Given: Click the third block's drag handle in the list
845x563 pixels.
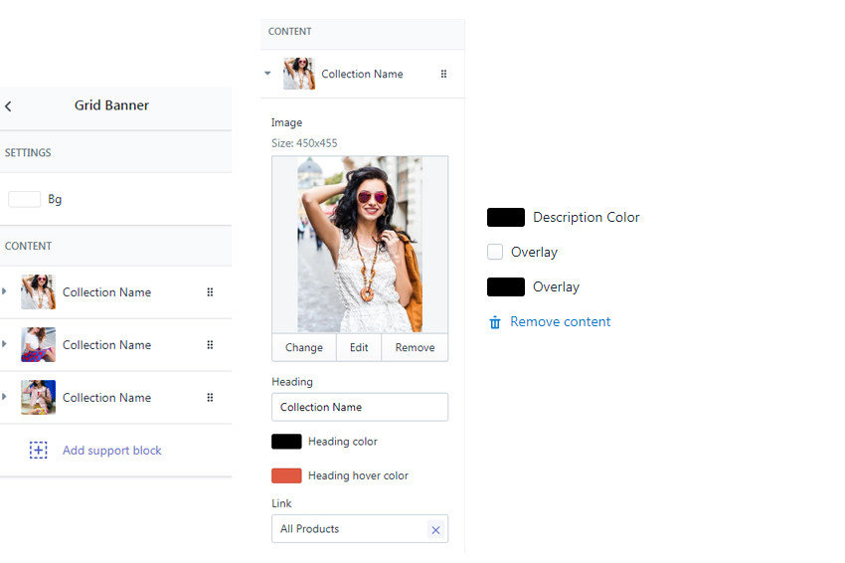Looking at the screenshot, I should click(210, 398).
